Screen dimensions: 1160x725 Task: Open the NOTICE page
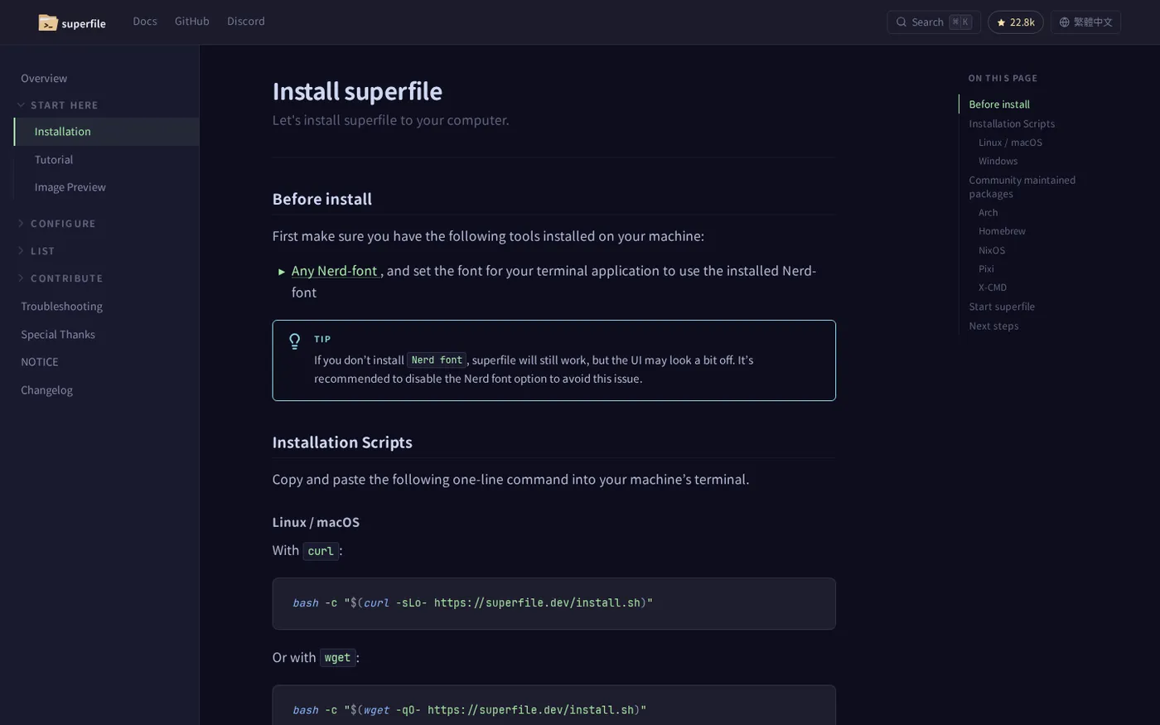(x=40, y=362)
